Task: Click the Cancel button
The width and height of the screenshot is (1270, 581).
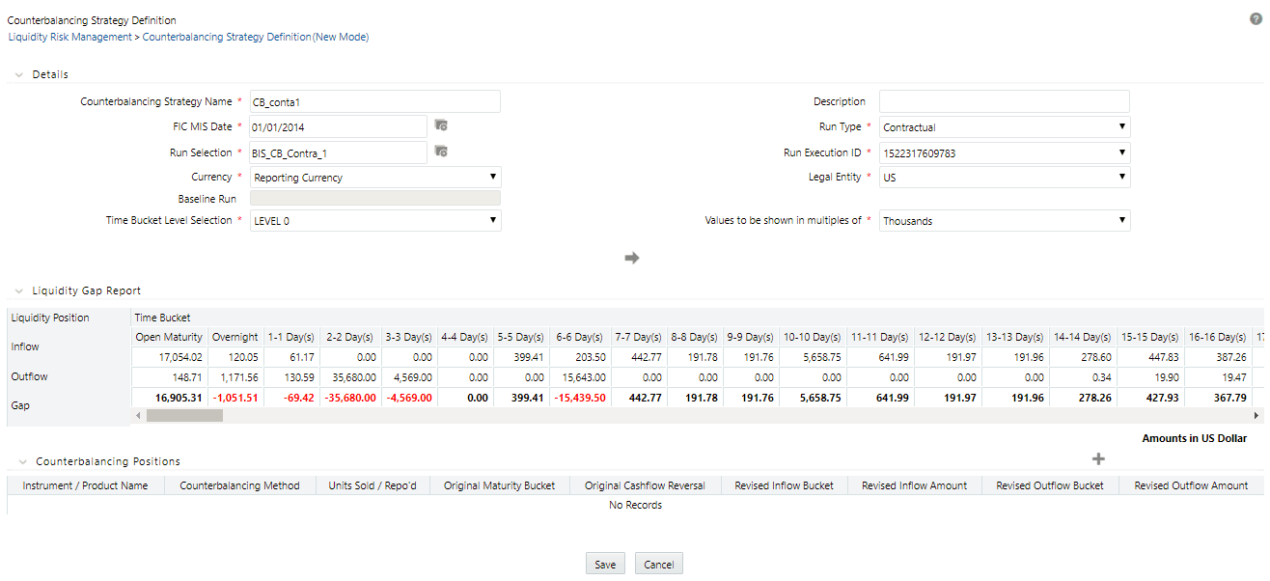Action: coord(659,565)
